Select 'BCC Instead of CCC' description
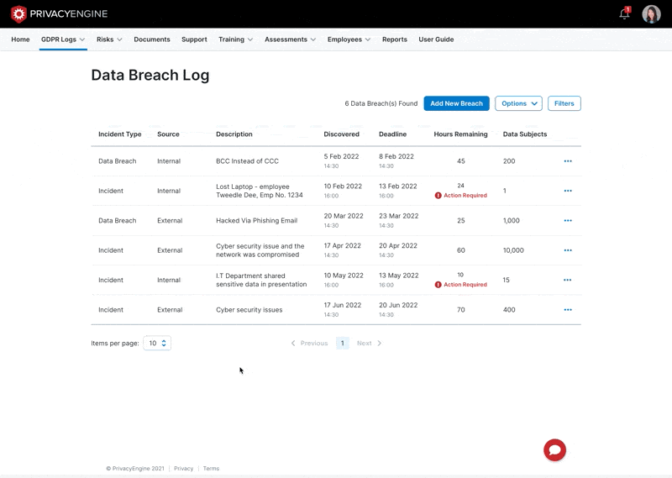Screen dimensions: 672x478 [247, 161]
